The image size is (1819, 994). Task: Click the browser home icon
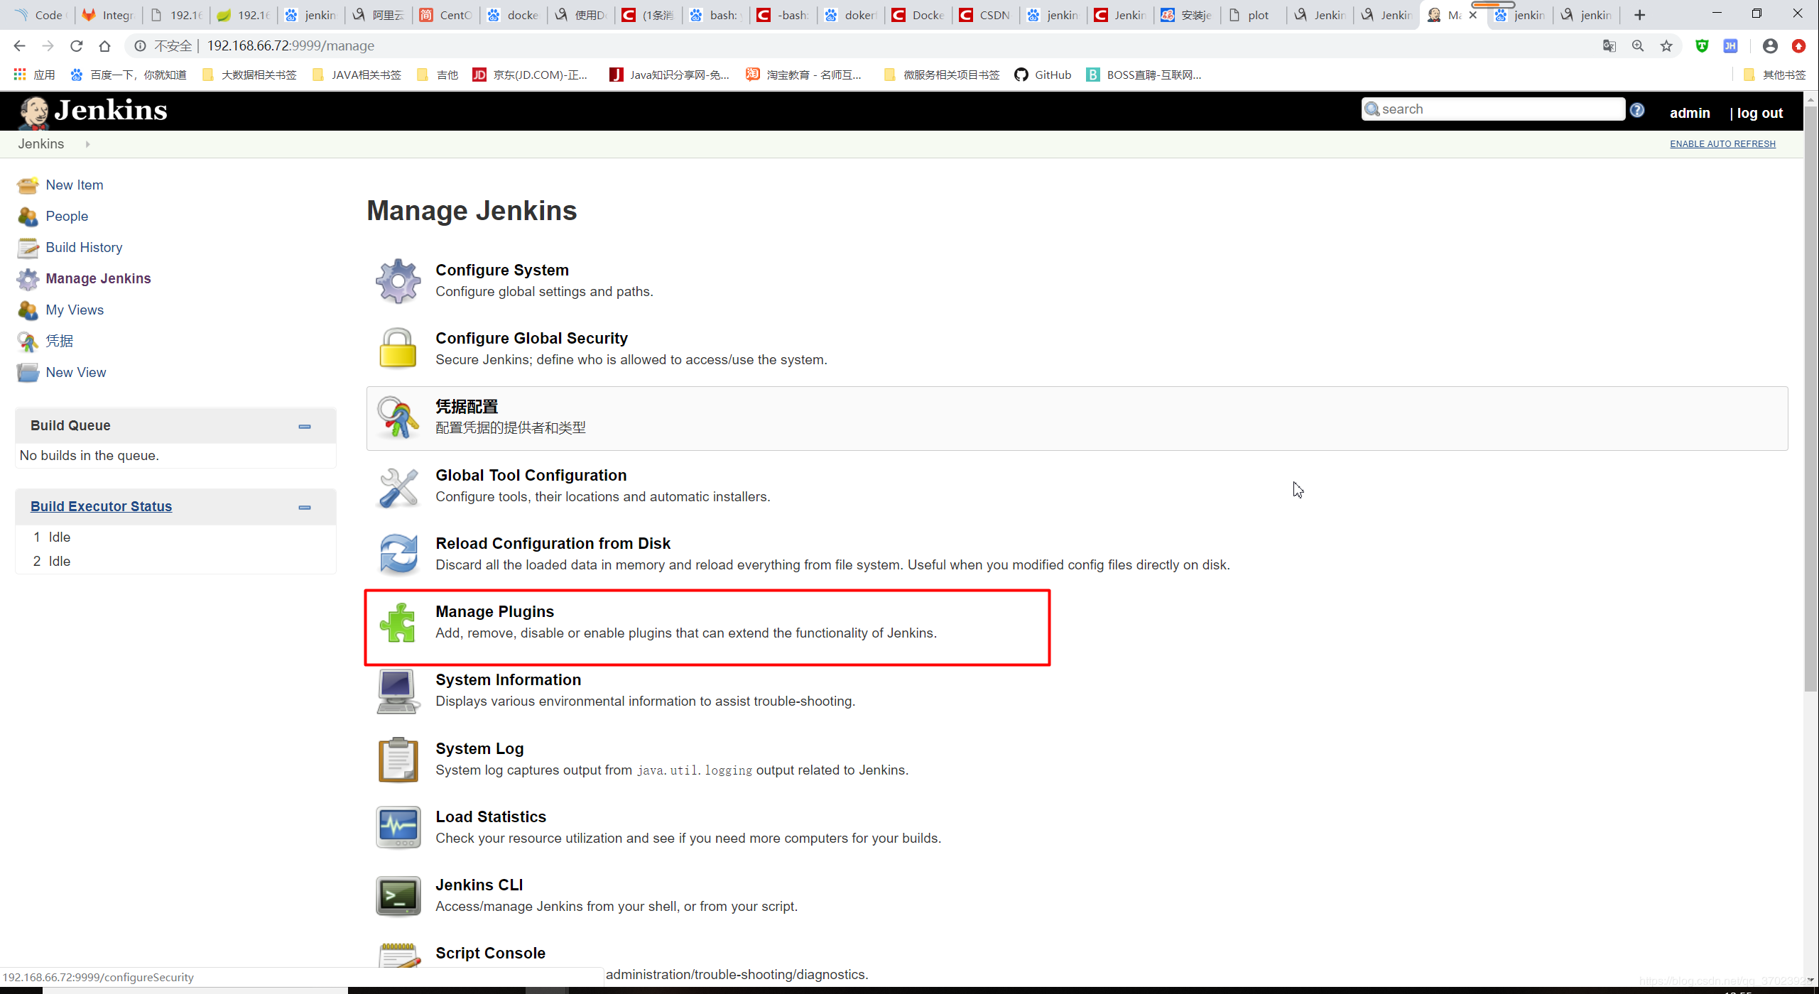coord(104,46)
